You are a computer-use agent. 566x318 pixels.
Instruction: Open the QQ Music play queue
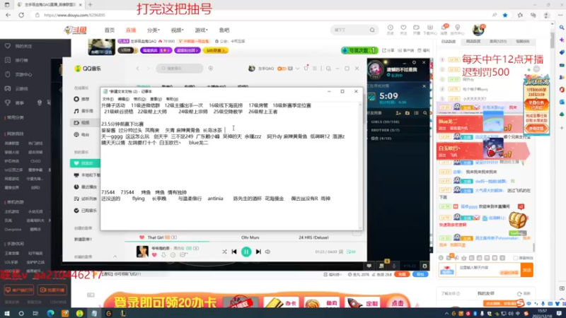(x=351, y=252)
